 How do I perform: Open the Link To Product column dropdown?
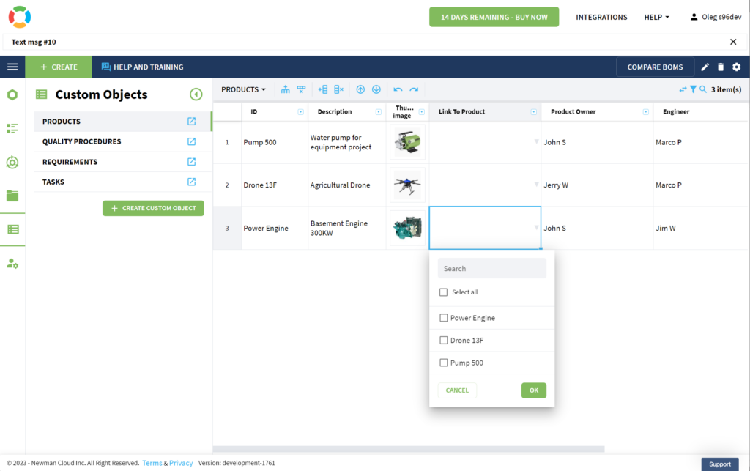(533, 112)
